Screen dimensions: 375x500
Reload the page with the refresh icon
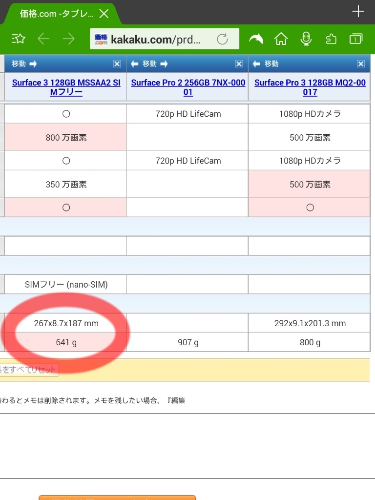point(222,39)
